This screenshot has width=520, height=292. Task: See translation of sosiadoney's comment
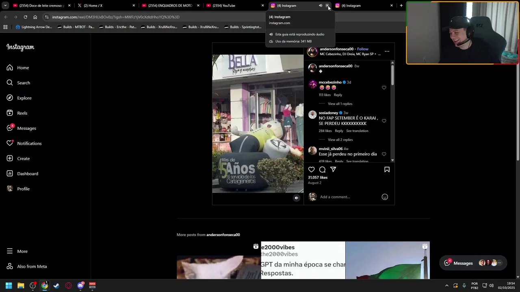357,131
